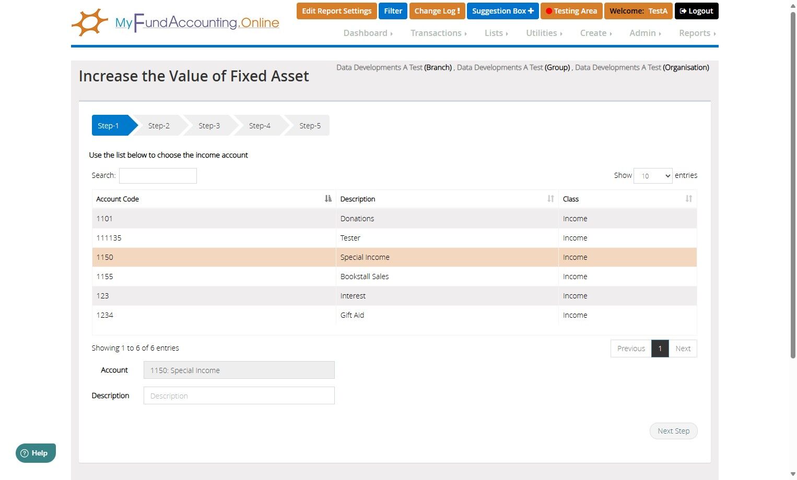
Task: Select the Bookstall Sales account row
Action: pyautogui.click(x=364, y=277)
